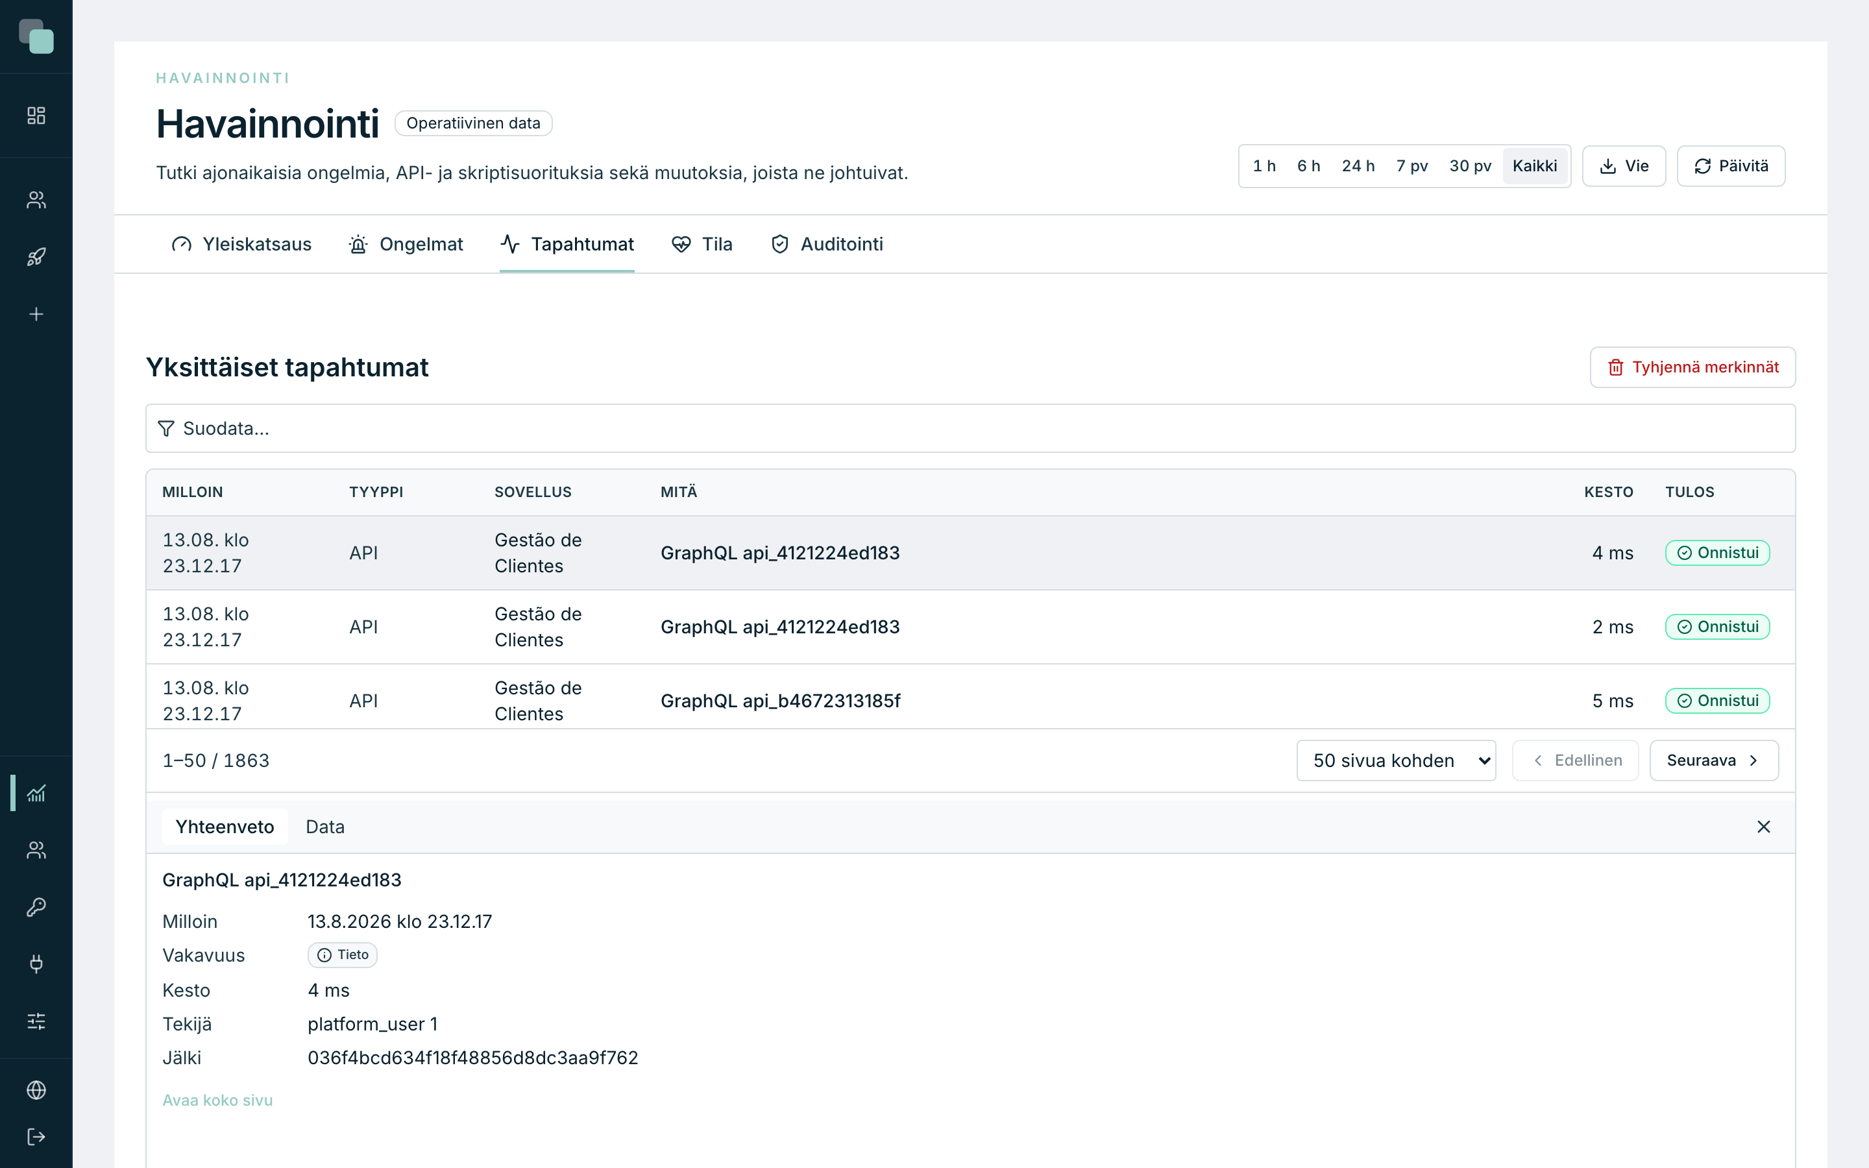This screenshot has width=1869, height=1168.
Task: Open the rocket icon in sidebar
Action: [x=36, y=257]
